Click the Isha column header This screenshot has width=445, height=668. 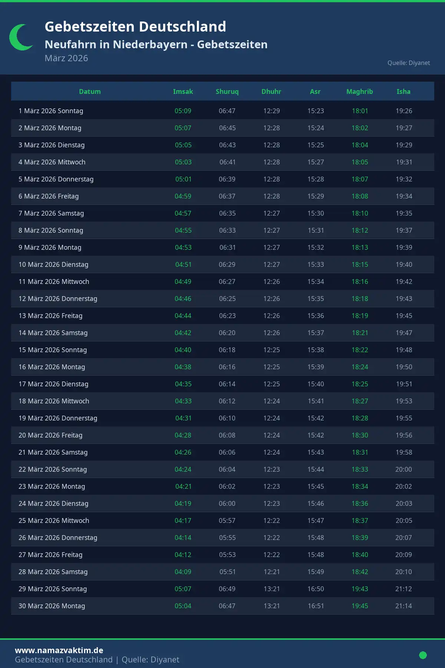pyautogui.click(x=403, y=92)
